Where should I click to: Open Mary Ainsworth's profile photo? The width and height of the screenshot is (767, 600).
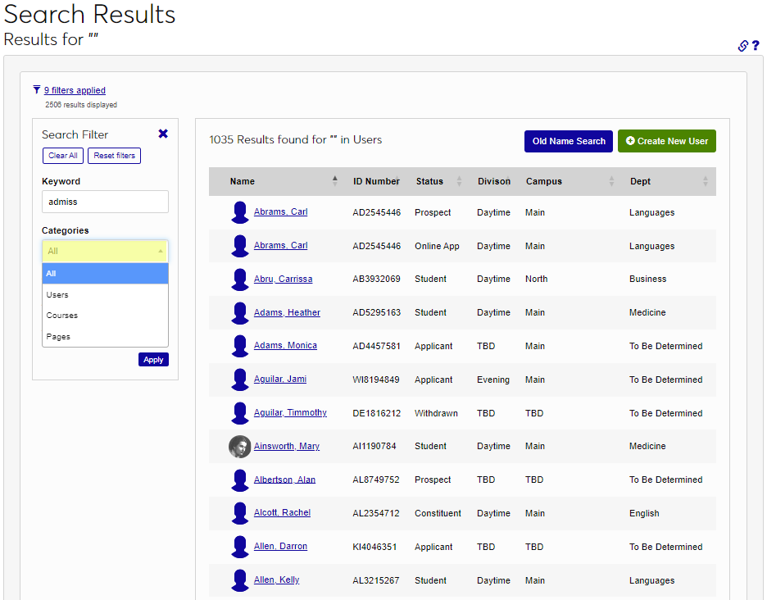pyautogui.click(x=239, y=446)
